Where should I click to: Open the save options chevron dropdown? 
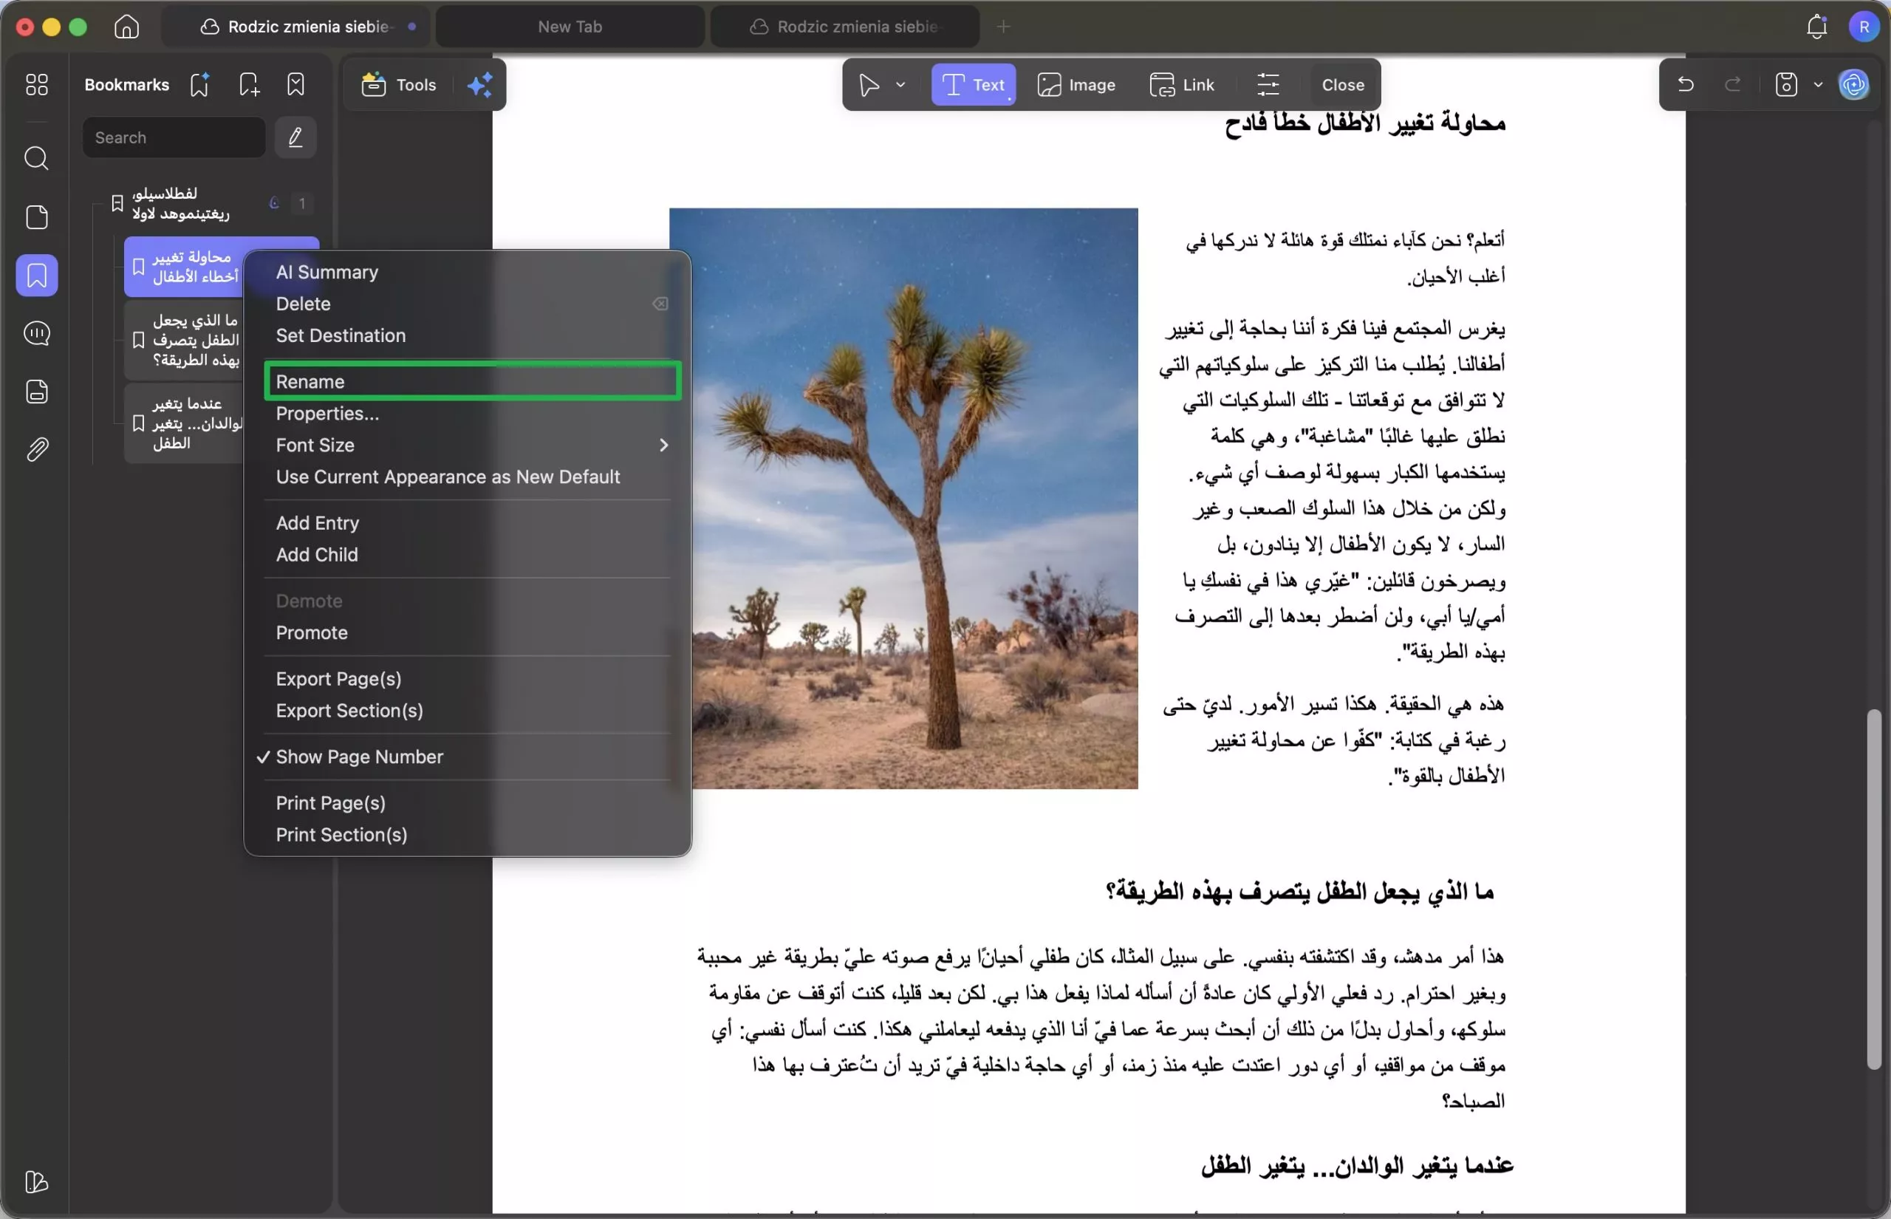click(1817, 85)
